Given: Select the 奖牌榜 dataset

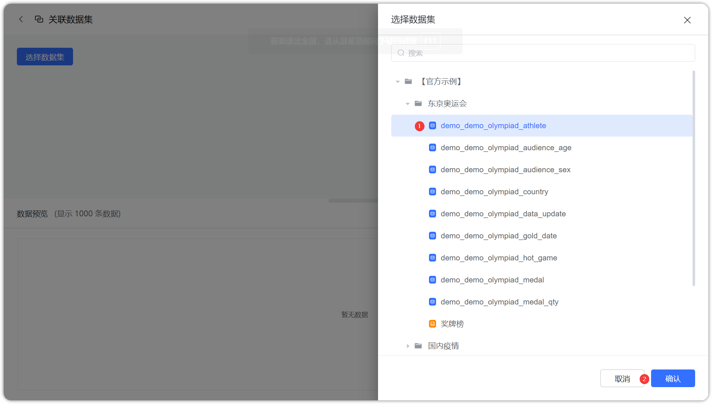Looking at the screenshot, I should 542,324.
